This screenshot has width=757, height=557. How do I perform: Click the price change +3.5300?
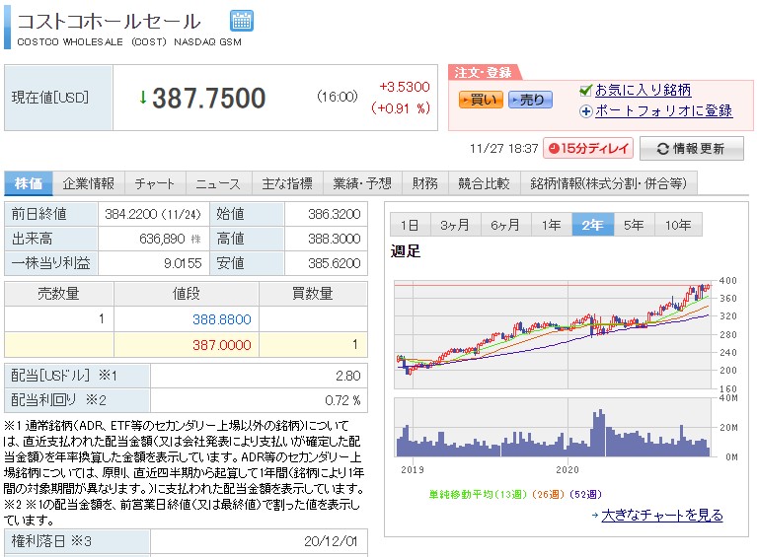405,87
